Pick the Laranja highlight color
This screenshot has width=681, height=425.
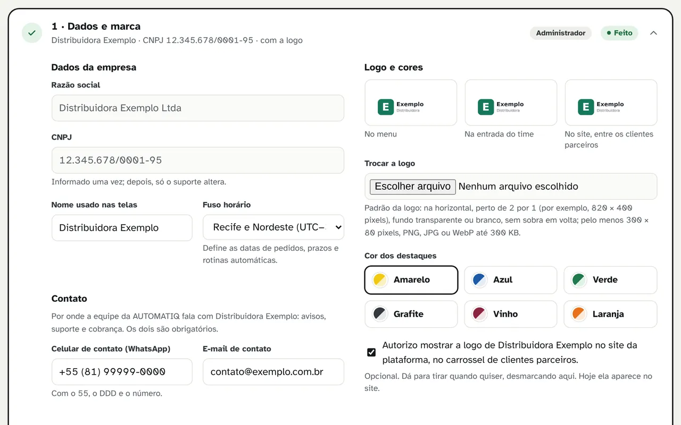click(x=610, y=314)
